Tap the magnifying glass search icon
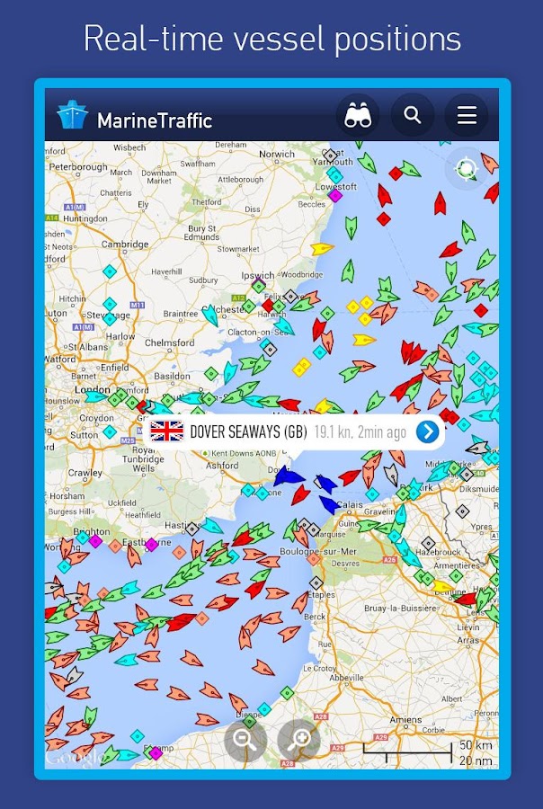 tap(412, 115)
